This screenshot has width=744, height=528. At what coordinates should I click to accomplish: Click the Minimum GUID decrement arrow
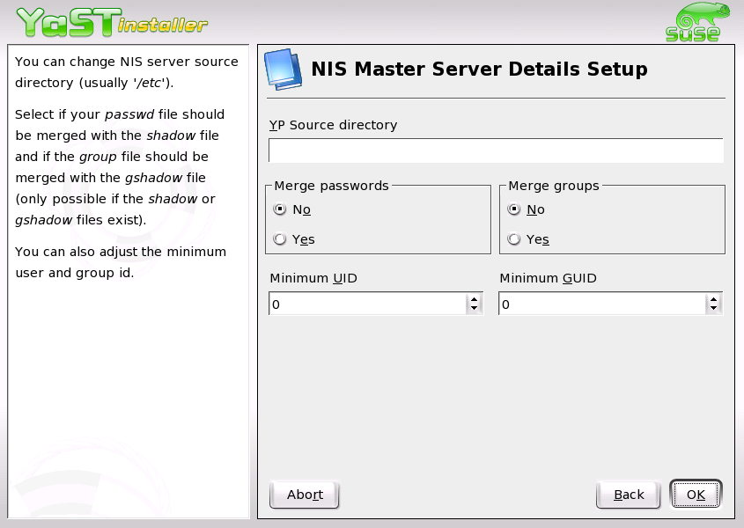point(713,308)
